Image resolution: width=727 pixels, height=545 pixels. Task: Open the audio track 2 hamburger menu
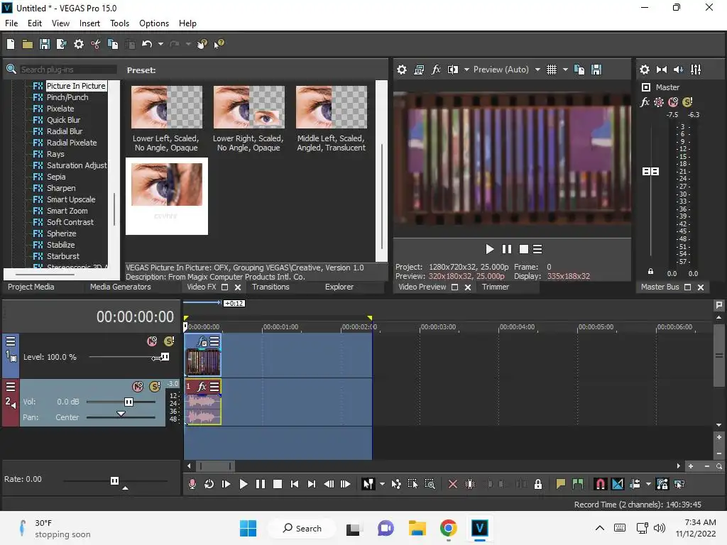(11, 387)
